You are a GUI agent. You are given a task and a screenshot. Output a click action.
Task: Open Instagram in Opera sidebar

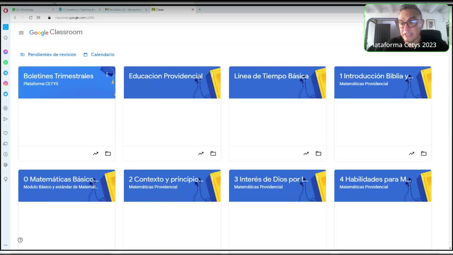6,83
